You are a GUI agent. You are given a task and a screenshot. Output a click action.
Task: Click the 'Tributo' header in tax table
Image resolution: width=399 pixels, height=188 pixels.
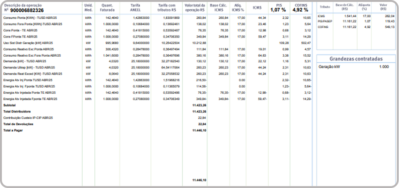pos(325,8)
